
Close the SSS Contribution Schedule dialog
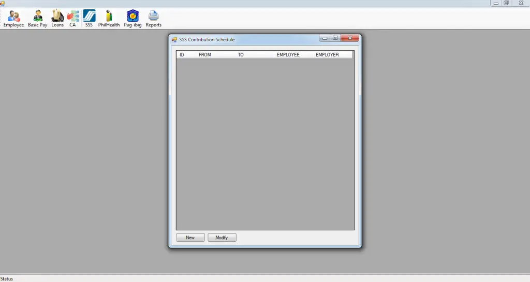350,38
